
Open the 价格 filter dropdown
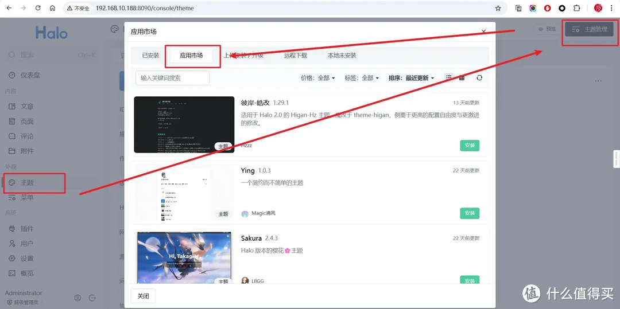point(318,78)
